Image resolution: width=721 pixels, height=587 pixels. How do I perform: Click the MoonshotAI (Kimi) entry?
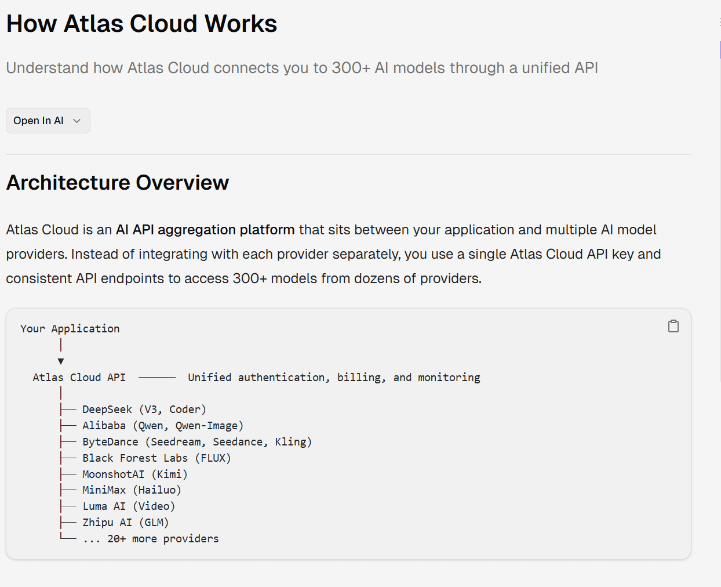134,474
